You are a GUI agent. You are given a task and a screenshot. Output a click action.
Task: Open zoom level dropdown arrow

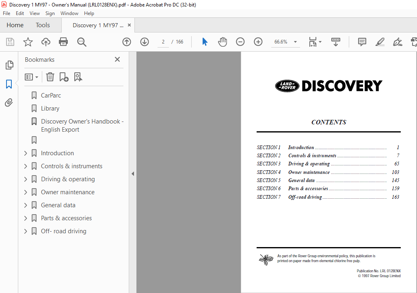pos(295,42)
